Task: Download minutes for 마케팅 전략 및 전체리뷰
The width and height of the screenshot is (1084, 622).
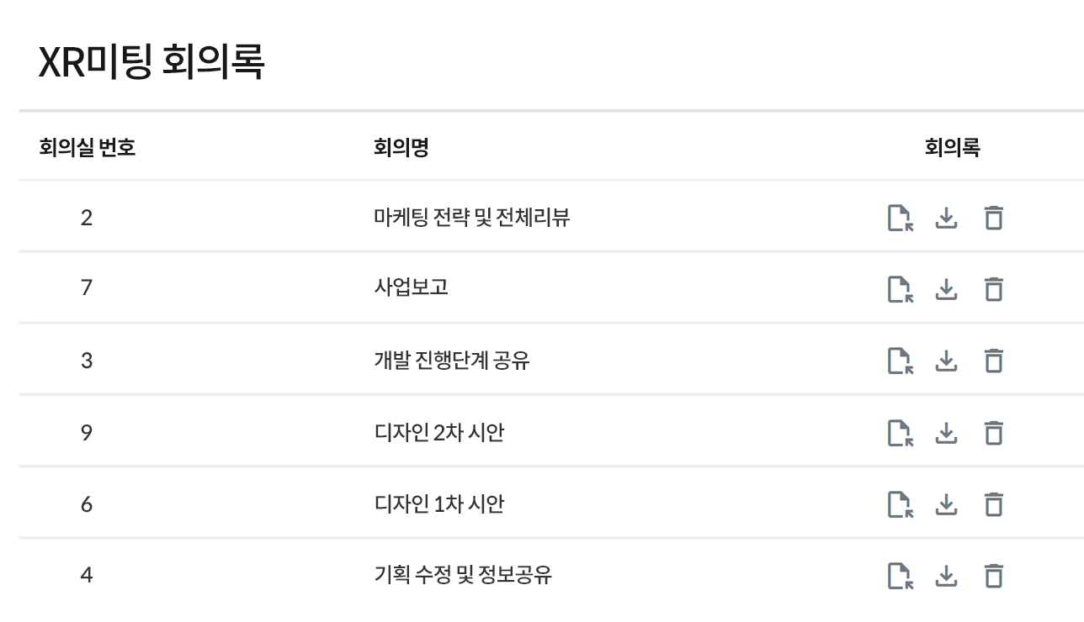Action: pyautogui.click(x=947, y=218)
